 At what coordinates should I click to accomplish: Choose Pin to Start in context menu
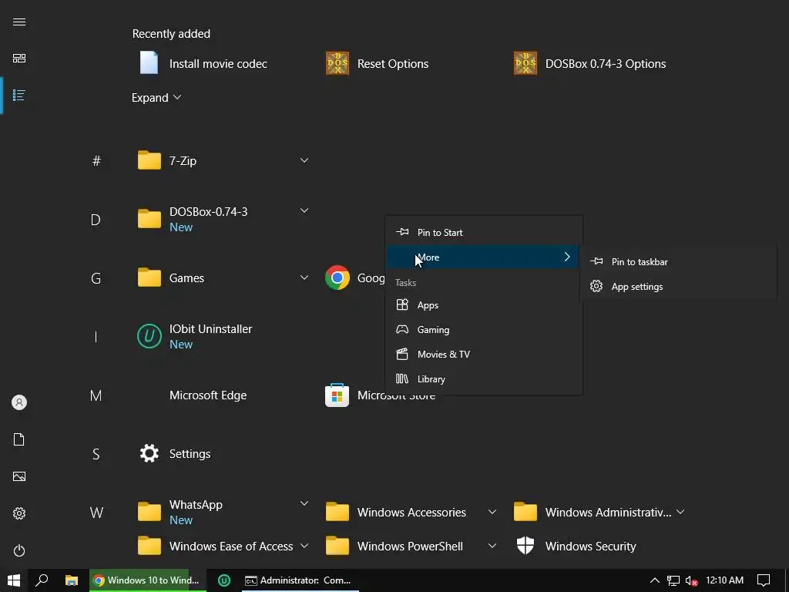[x=484, y=232]
